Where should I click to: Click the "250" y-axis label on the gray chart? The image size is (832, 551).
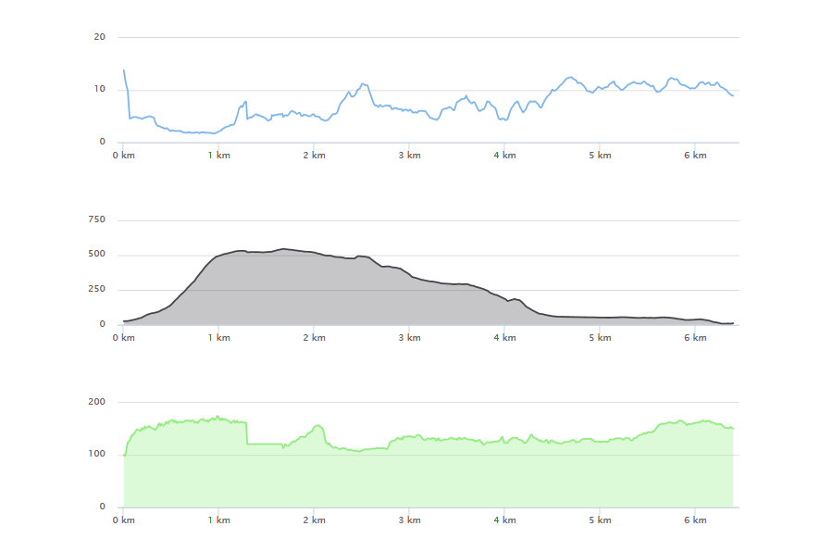[x=97, y=290]
